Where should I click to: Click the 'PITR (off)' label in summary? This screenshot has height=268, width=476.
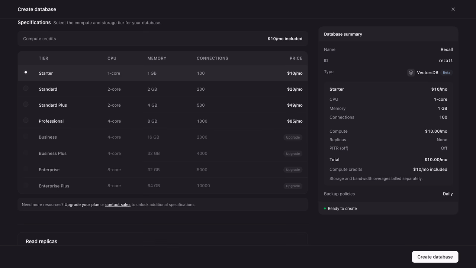(x=339, y=148)
